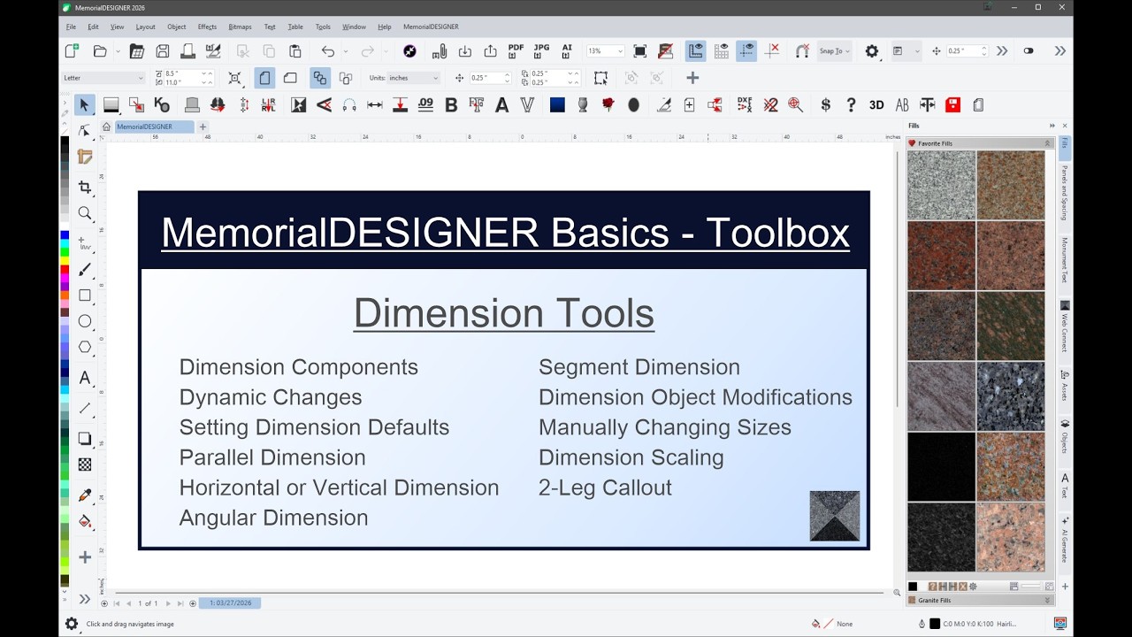1132x637 pixels.
Task: Click the question mark help icon
Action: [851, 105]
